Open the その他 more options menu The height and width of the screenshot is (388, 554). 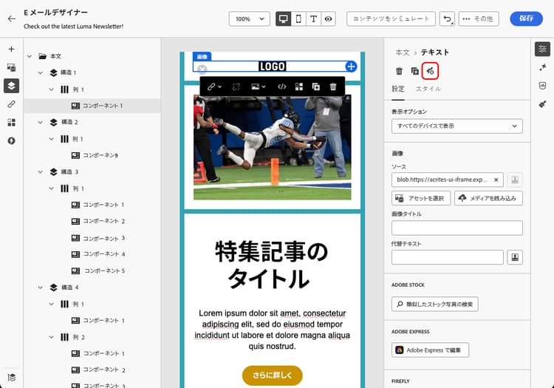[x=479, y=18]
